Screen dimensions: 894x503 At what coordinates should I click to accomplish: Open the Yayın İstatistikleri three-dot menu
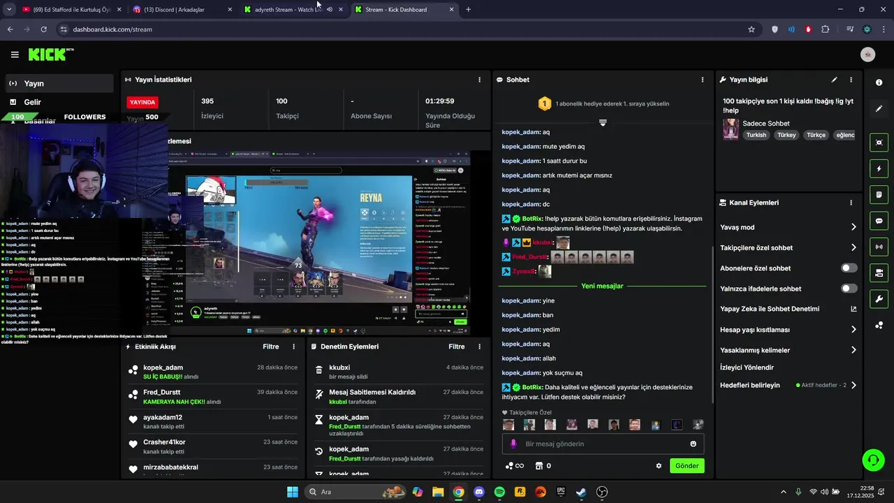(x=479, y=80)
